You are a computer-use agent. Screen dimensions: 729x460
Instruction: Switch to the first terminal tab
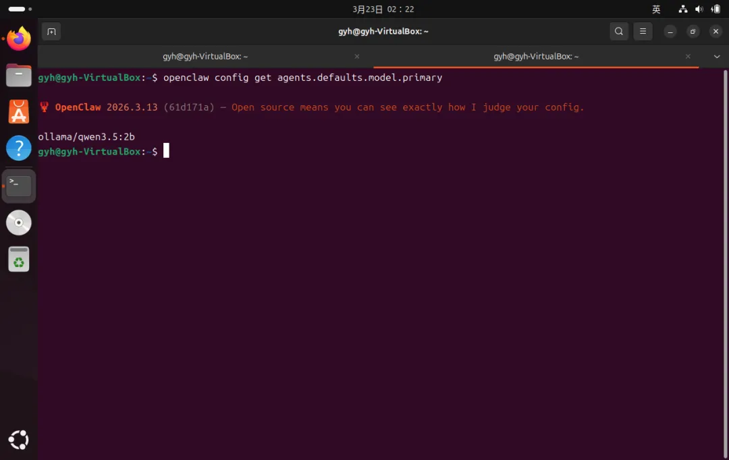pyautogui.click(x=205, y=56)
